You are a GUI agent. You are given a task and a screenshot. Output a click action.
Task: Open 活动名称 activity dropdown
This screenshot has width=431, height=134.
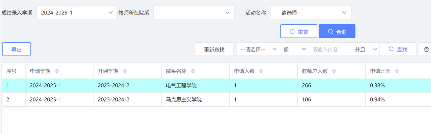310,13
